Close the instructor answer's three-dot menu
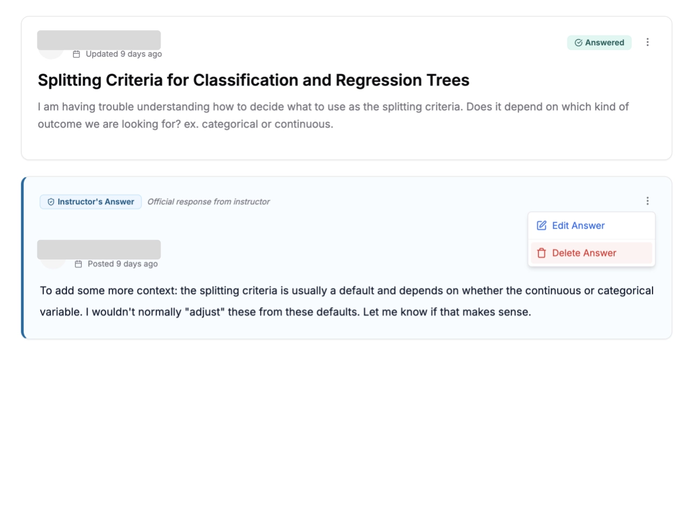The image size is (692, 519). [x=648, y=201]
